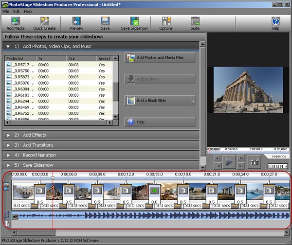Open Add a Blank Slide dropdown arrow
The width and height of the screenshot is (292, 245).
tap(193, 101)
